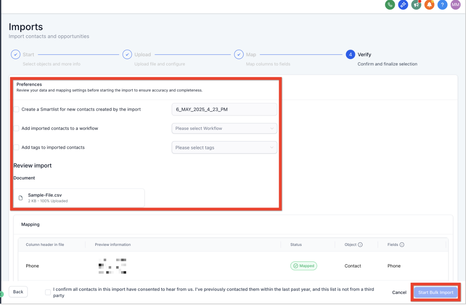Click the Mapping section title
Viewport: 466px width, 305px height.
point(30,224)
